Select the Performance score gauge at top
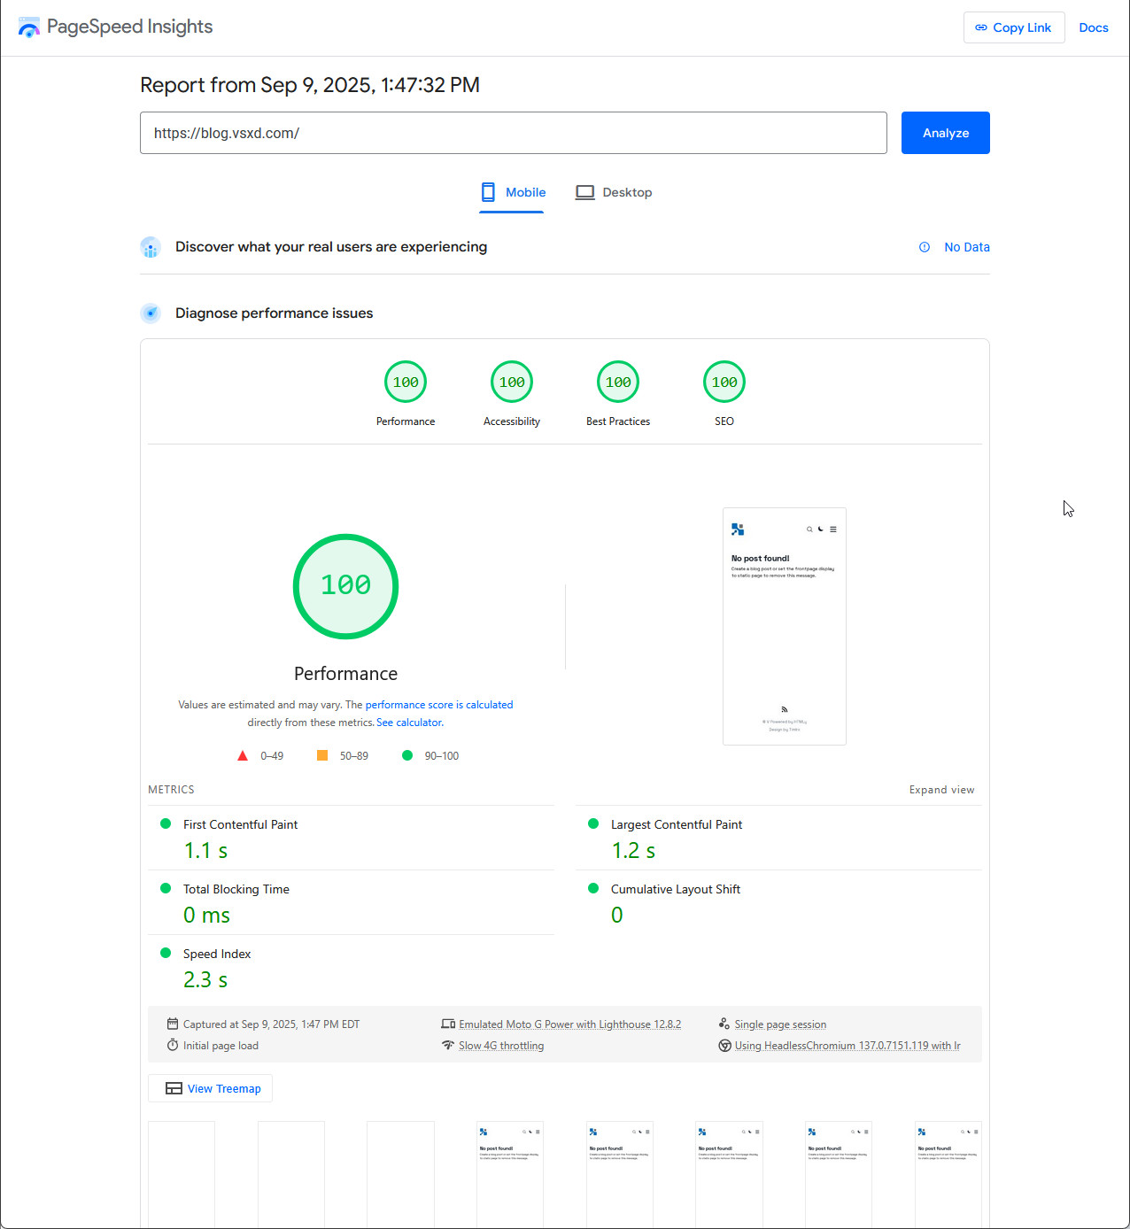The width and height of the screenshot is (1130, 1229). pyautogui.click(x=406, y=383)
